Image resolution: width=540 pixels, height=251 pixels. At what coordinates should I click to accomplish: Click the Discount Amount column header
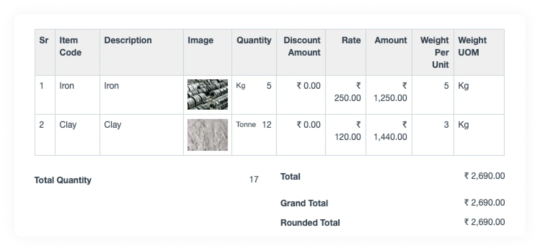click(x=302, y=46)
